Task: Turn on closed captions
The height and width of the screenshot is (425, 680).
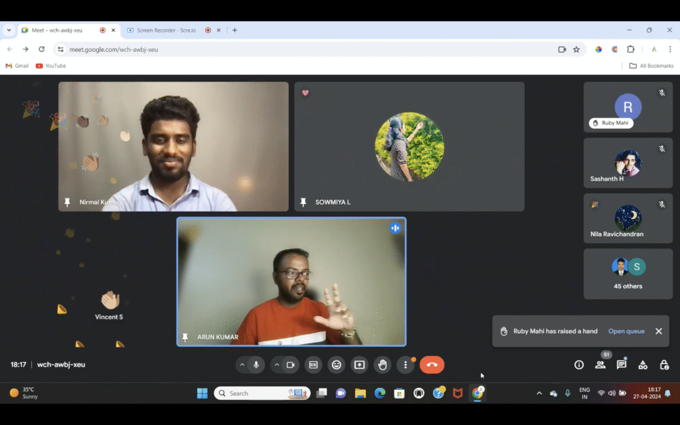Action: 313,365
